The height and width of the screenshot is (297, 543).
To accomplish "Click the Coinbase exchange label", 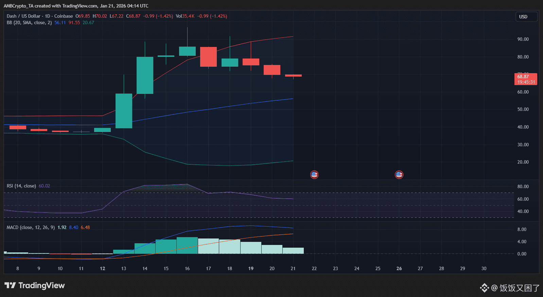I will tap(64, 16).
